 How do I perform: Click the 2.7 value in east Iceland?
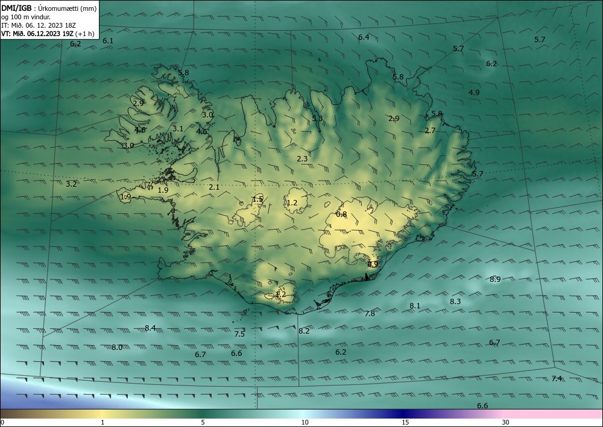tap(430, 131)
